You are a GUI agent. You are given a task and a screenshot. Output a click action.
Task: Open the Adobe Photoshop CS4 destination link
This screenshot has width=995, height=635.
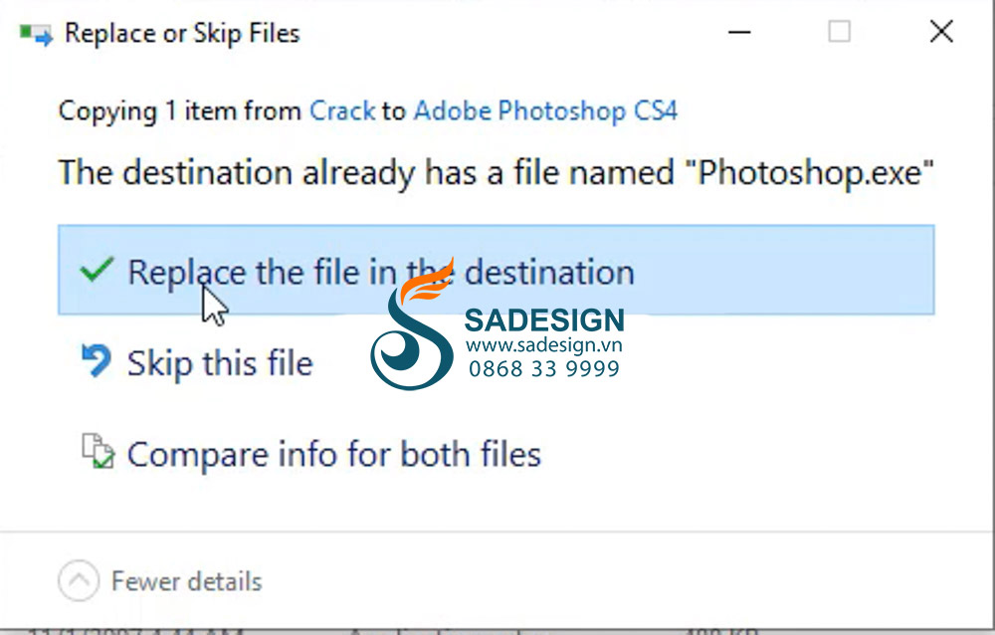point(545,111)
